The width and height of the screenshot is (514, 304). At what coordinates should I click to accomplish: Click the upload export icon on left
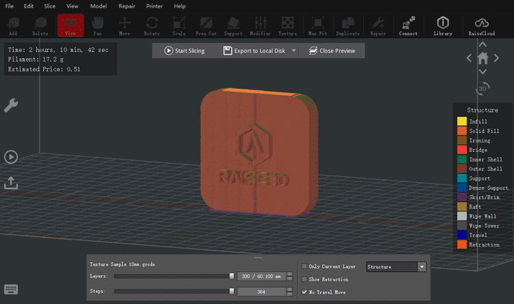[x=11, y=183]
